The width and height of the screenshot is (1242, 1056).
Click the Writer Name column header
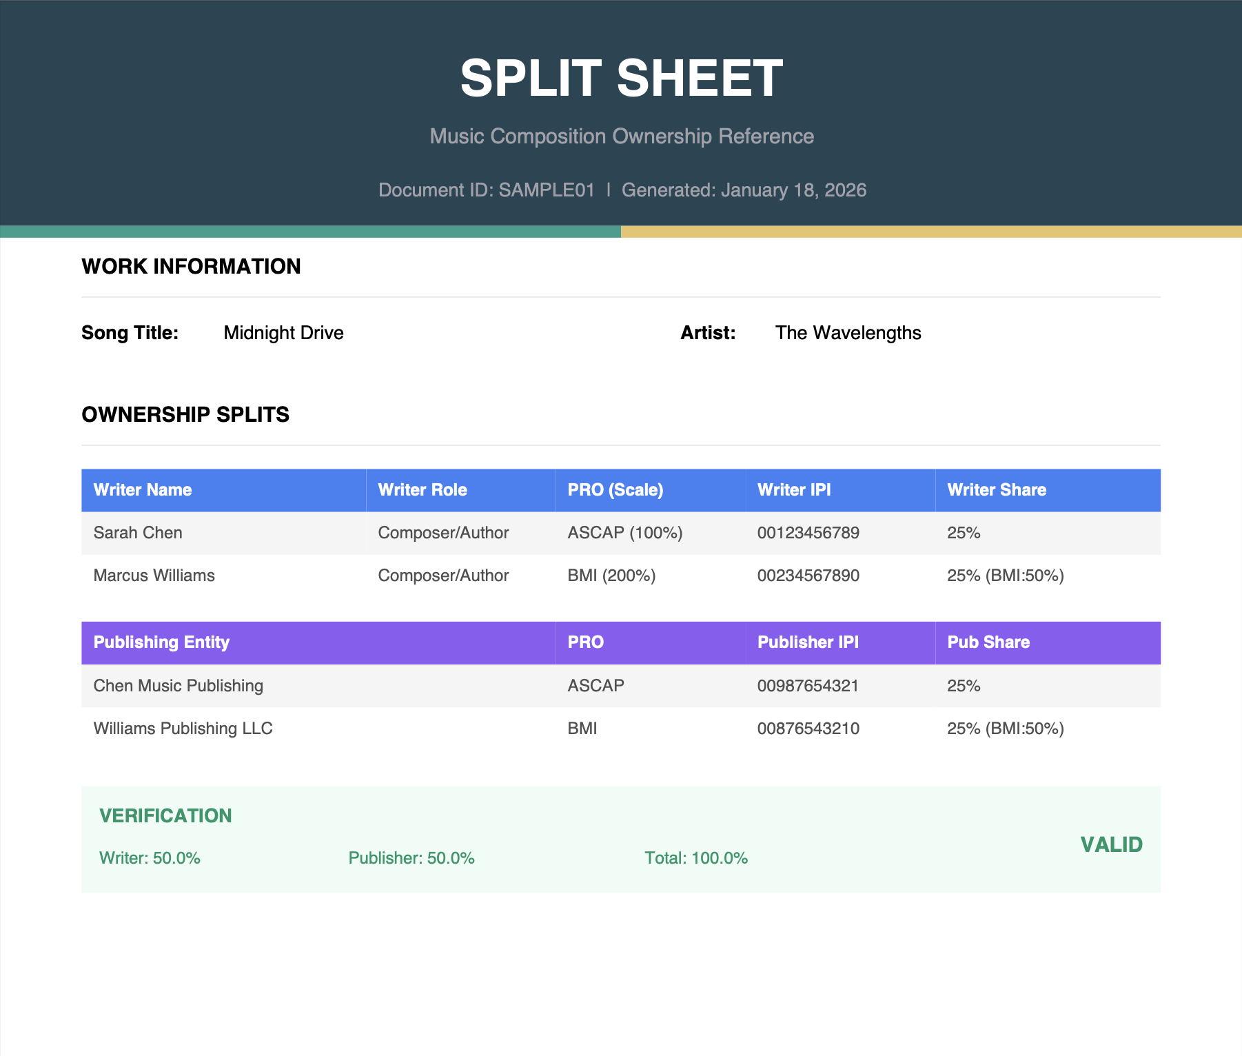143,490
